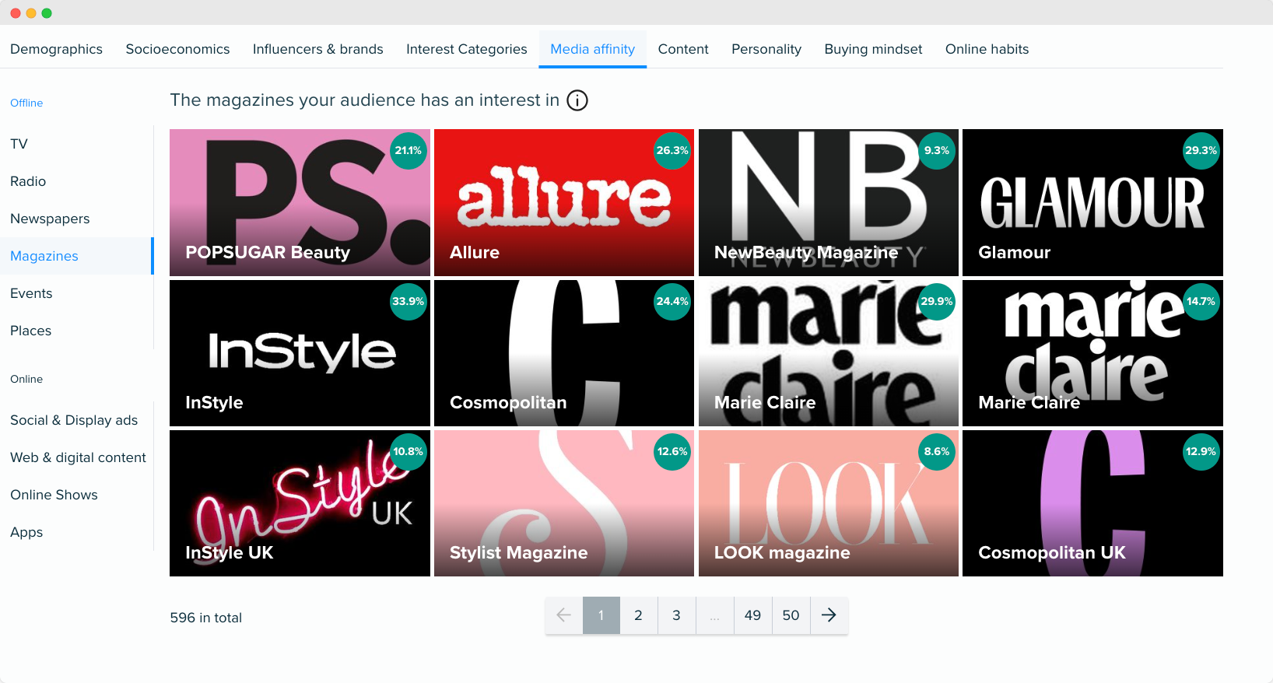Click the 21.1% badge on POPSUGAR Beauty
This screenshot has height=683, width=1273.
(x=409, y=151)
